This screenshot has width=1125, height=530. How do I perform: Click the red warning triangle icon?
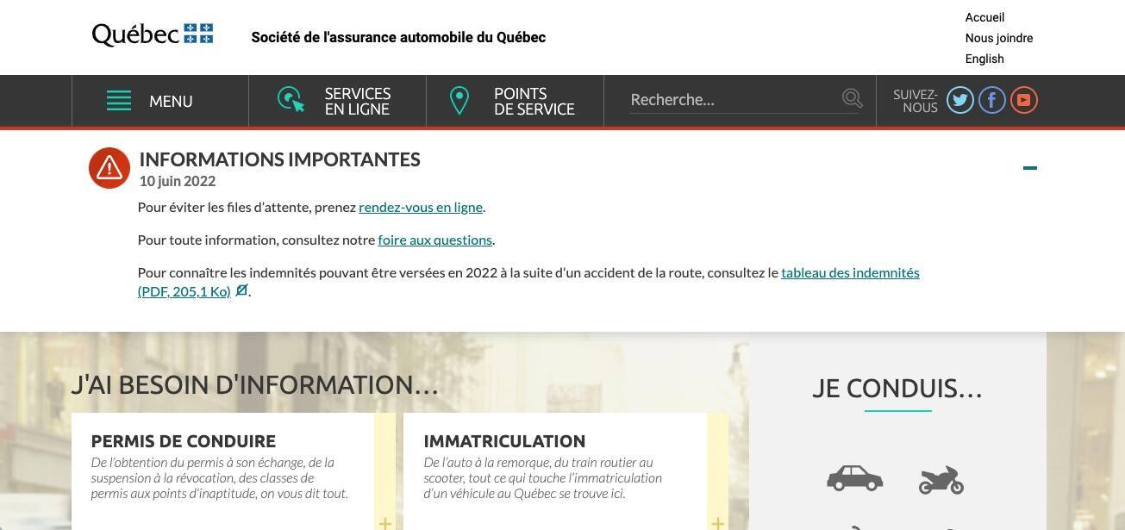[109, 168]
